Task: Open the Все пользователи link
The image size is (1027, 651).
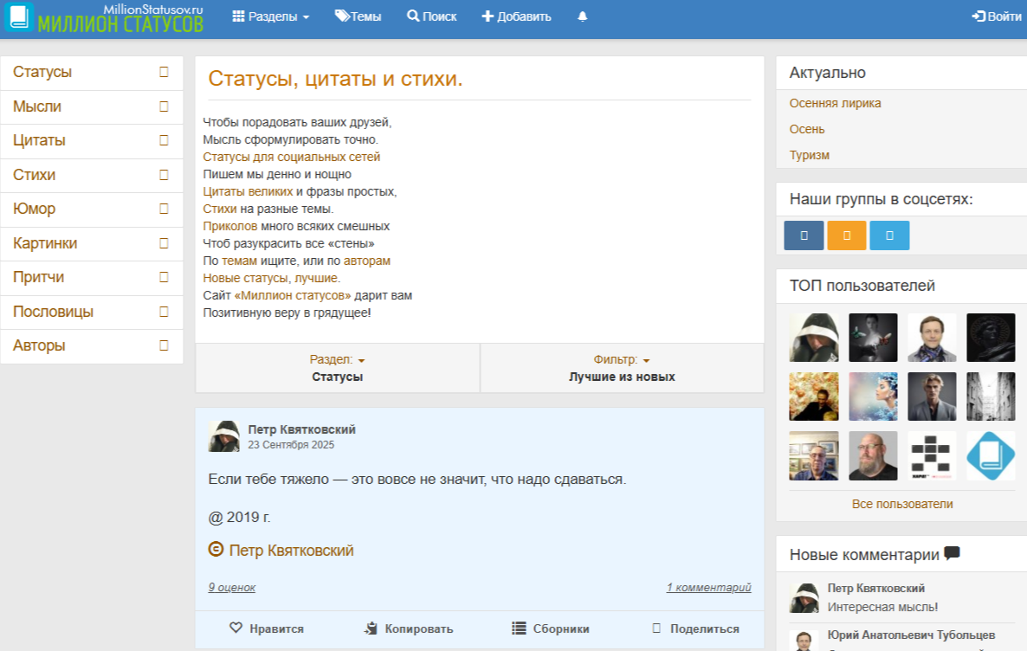Action: pos(901,504)
